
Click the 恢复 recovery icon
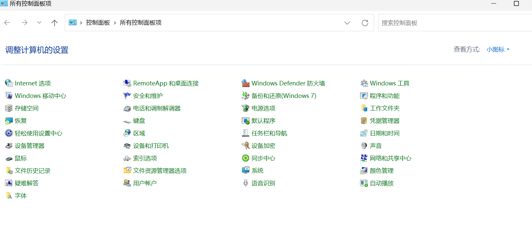tap(9, 121)
